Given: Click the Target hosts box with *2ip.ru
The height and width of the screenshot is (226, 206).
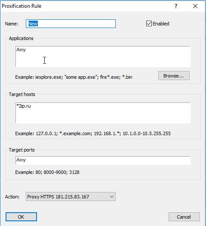Looking at the screenshot, I should click(x=103, y=113).
